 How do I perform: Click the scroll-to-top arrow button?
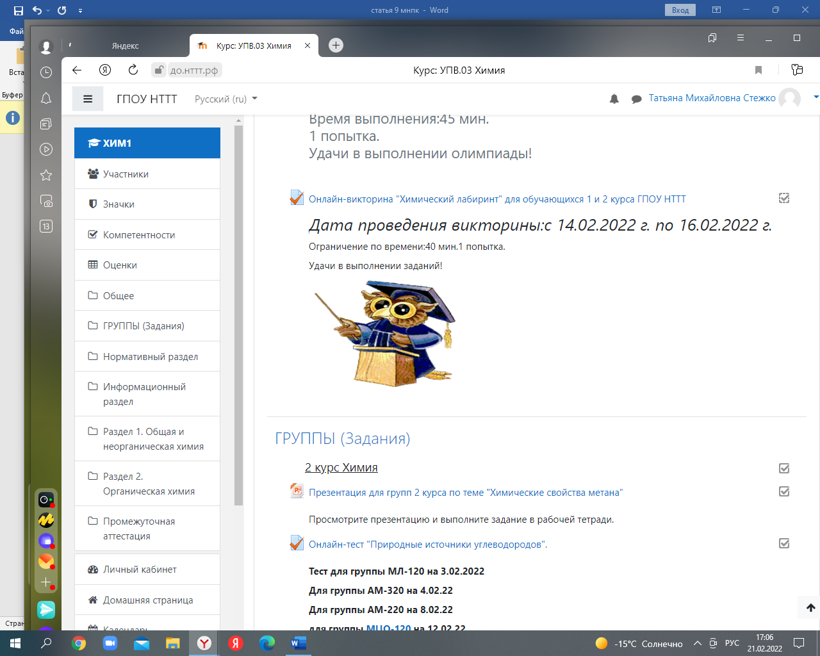(810, 607)
